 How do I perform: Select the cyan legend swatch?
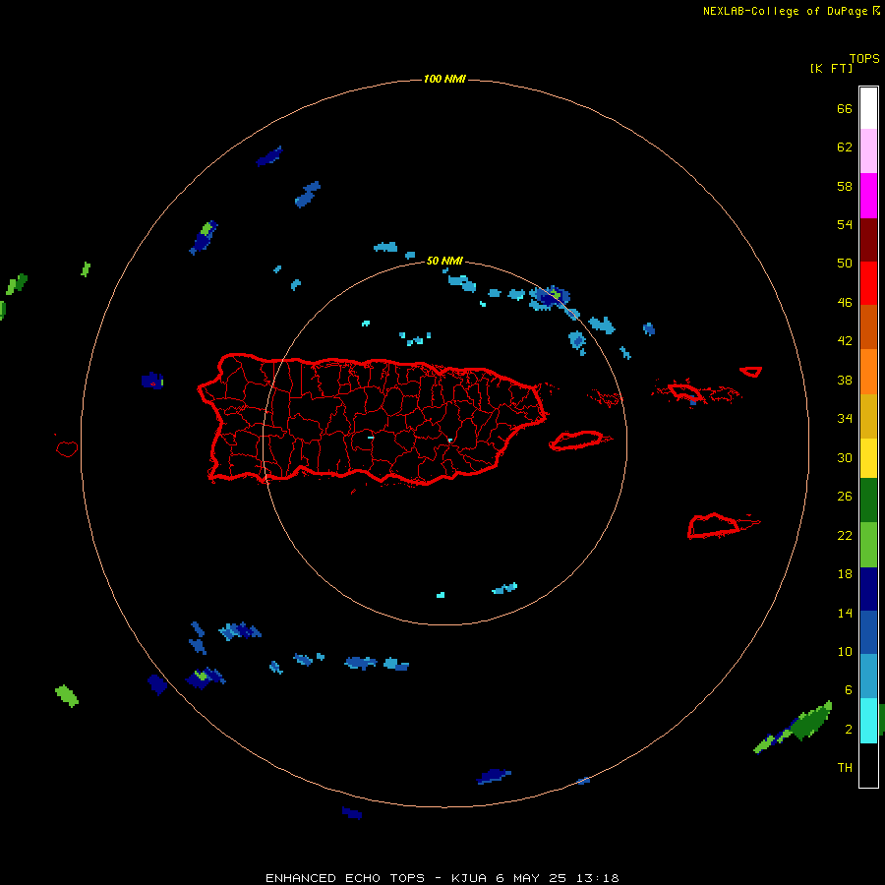point(868,721)
